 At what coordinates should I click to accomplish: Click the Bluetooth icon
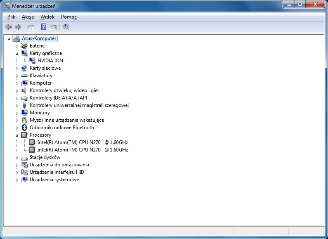(x=24, y=128)
